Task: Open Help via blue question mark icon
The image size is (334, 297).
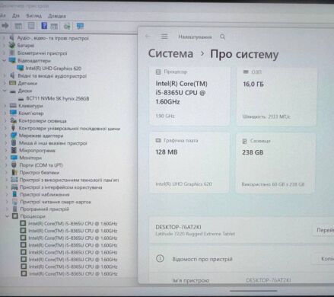Action: pyautogui.click(x=44, y=26)
